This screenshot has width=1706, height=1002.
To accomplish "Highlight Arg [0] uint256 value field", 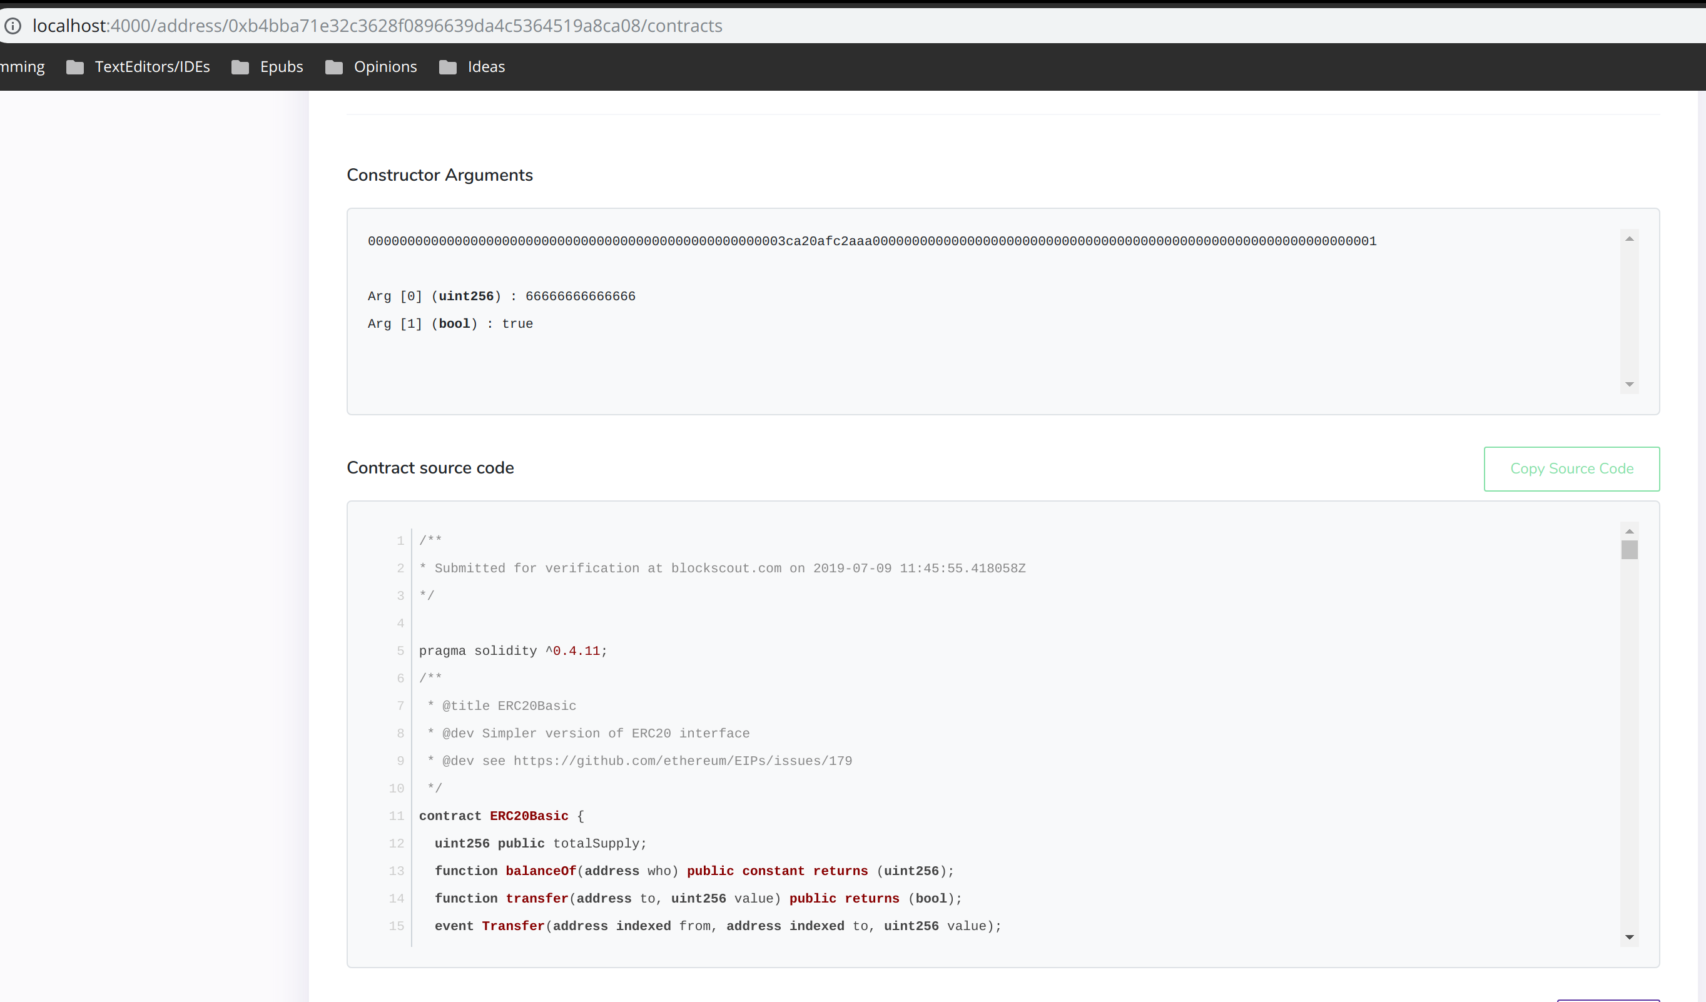I will 581,296.
